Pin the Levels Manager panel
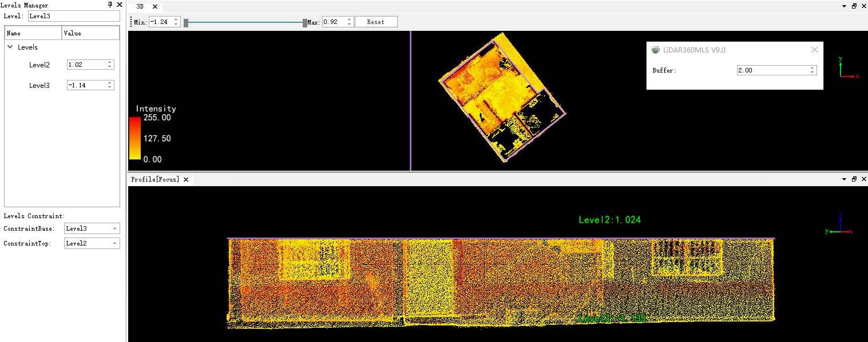The width and height of the screenshot is (868, 342). [x=110, y=5]
